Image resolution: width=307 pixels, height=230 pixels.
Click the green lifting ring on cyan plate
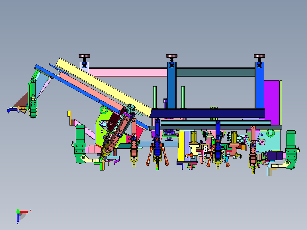(x=270, y=133)
